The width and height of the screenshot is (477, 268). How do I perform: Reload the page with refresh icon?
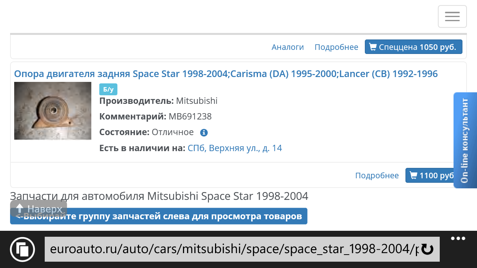(427, 249)
